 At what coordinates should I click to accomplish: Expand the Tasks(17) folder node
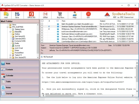(10, 55)
